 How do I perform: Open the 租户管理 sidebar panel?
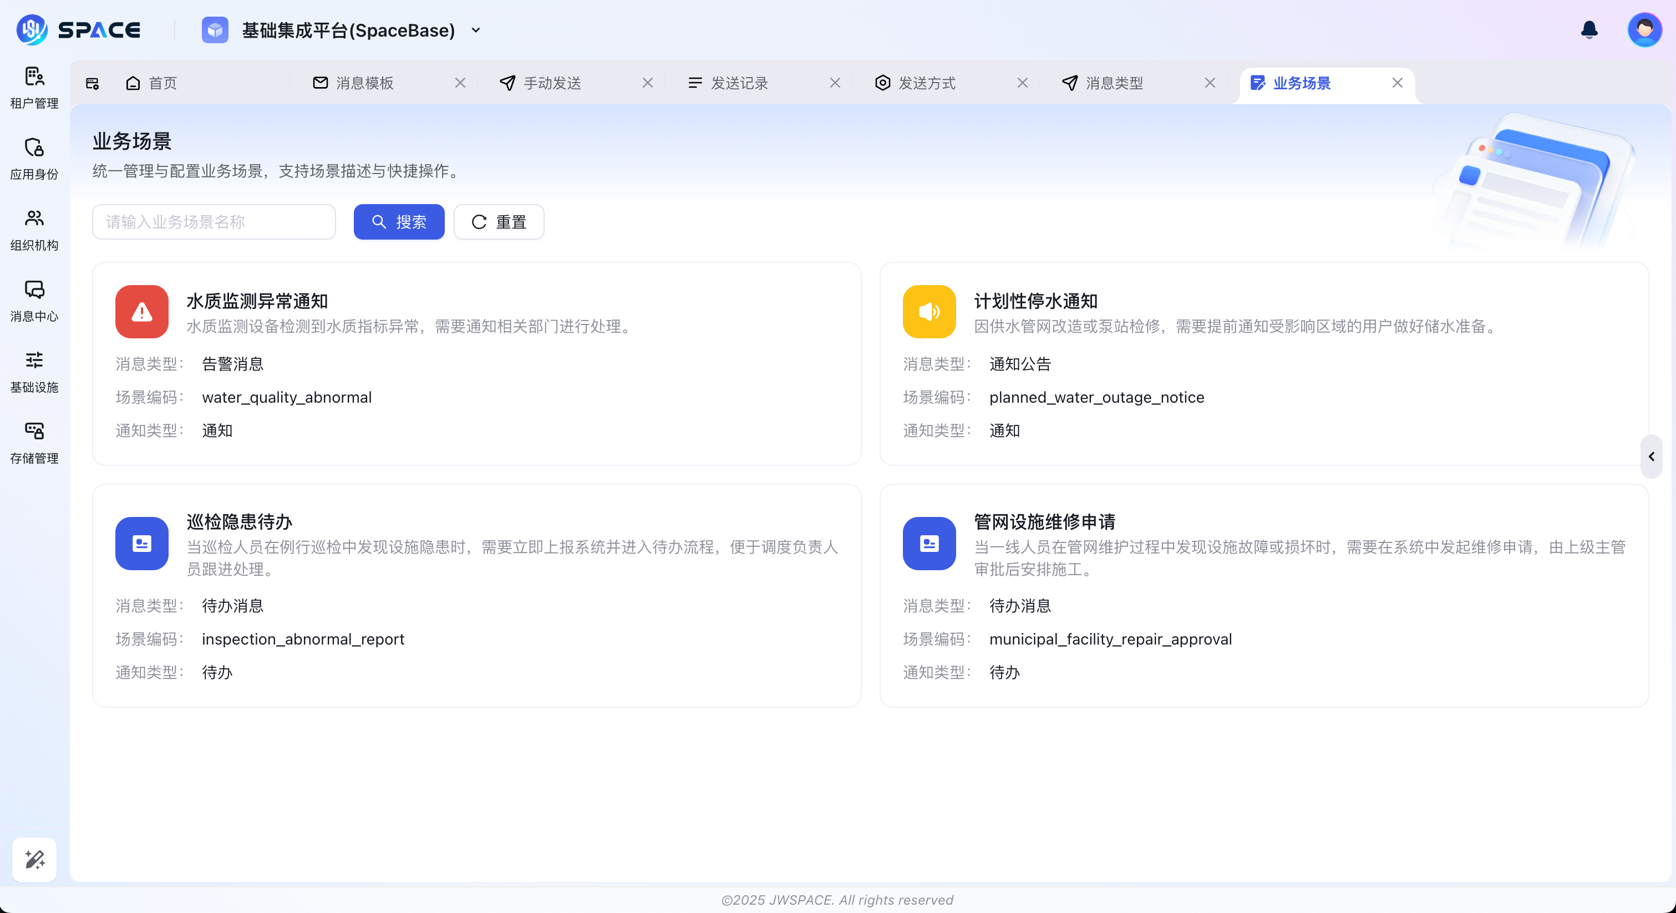[x=34, y=87]
